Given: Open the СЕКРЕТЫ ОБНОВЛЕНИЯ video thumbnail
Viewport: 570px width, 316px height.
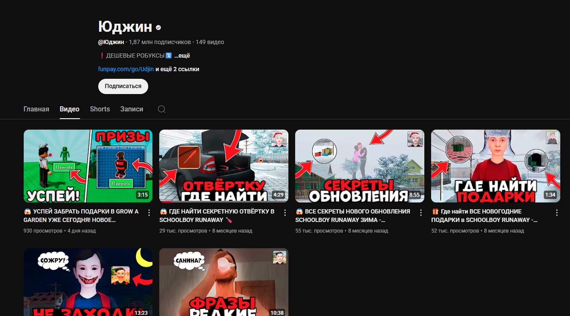Looking at the screenshot, I should (x=360, y=166).
